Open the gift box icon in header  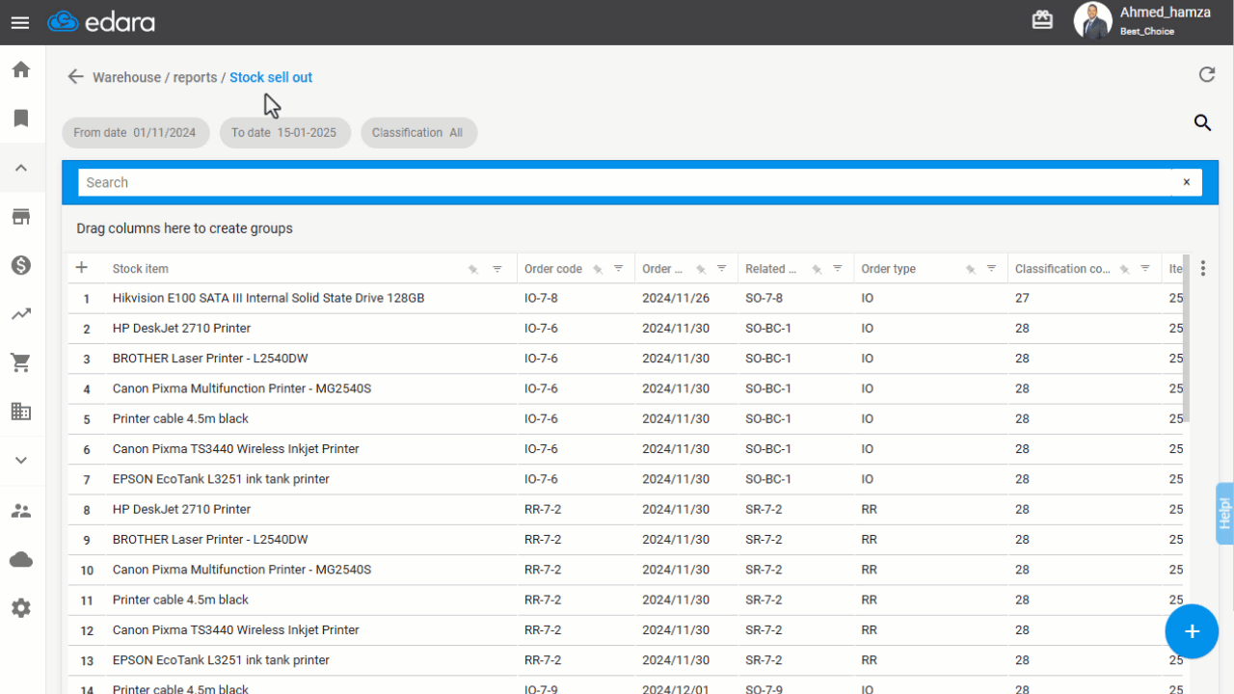[1042, 20]
